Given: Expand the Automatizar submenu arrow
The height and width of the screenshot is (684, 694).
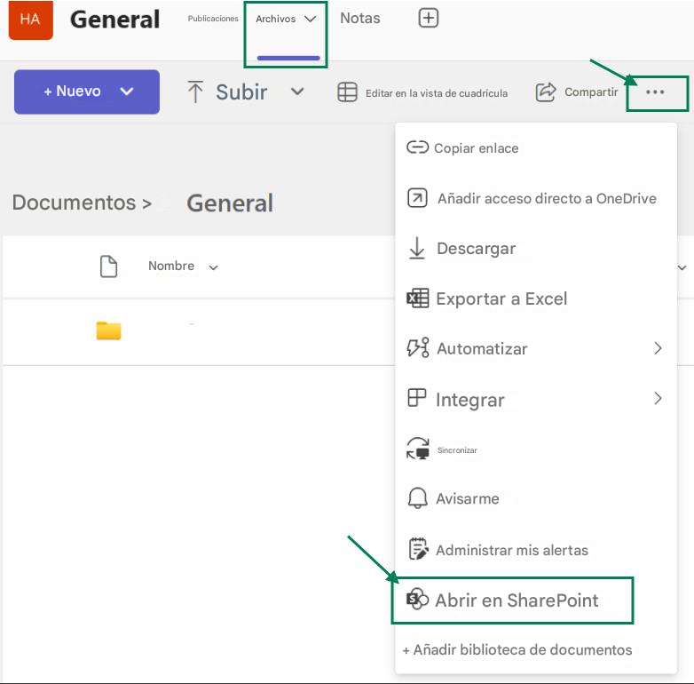Looking at the screenshot, I should [658, 348].
